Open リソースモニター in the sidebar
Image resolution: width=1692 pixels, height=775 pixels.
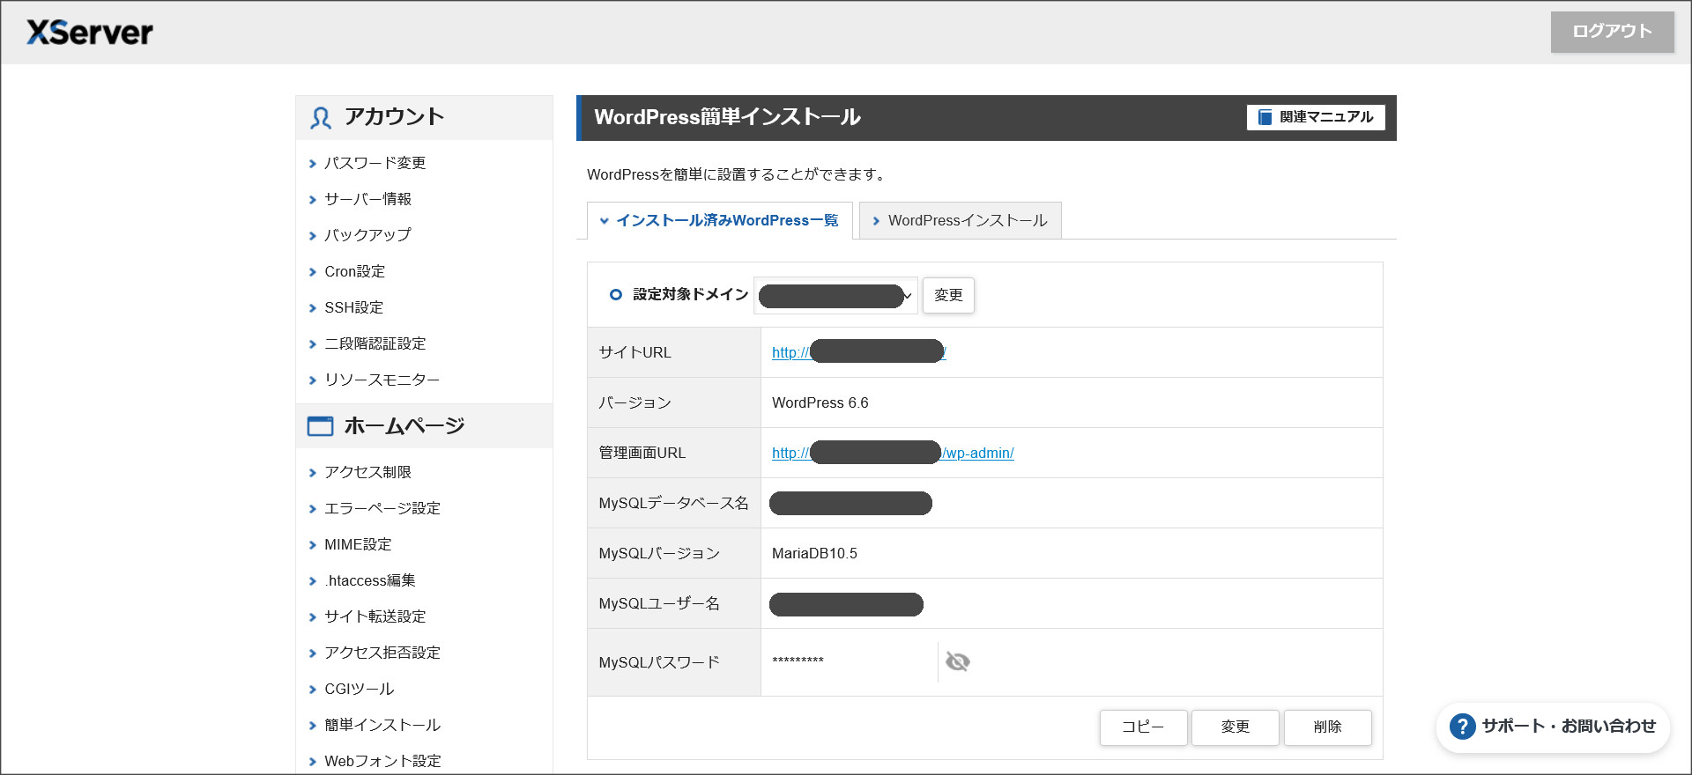tap(382, 380)
